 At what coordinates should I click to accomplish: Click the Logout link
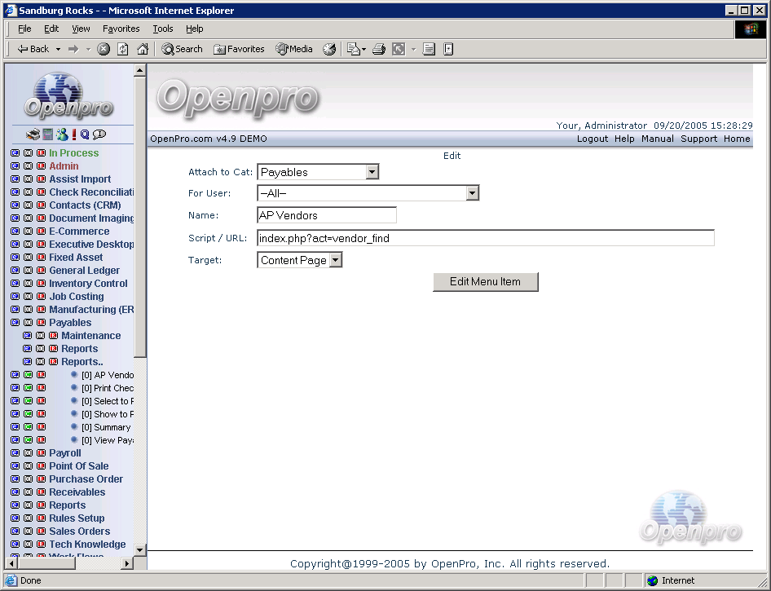[593, 139]
